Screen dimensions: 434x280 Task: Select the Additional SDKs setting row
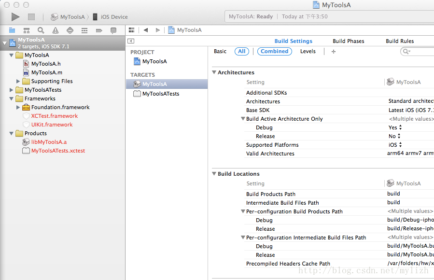339,93
